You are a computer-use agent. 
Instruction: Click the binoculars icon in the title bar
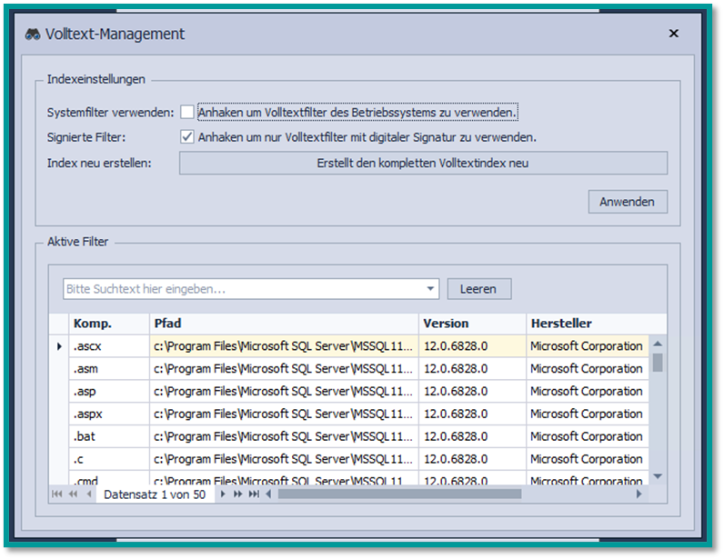point(33,34)
